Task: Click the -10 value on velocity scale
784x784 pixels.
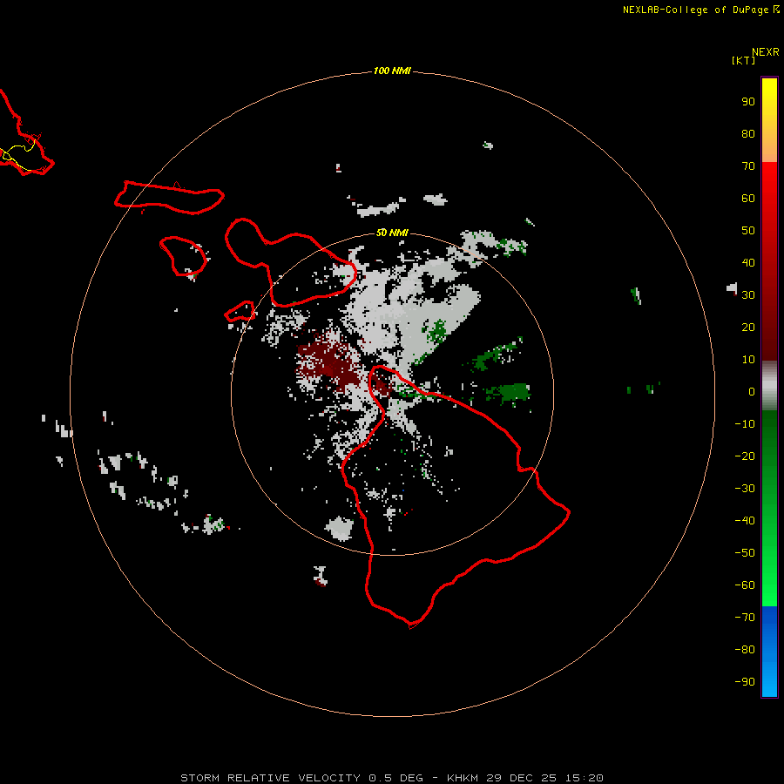Action: 745,424
